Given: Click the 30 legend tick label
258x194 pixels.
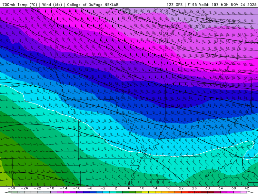Looking at the screenshot, I should [x=207, y=188].
